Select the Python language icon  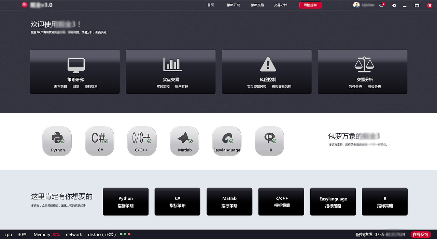57,141
